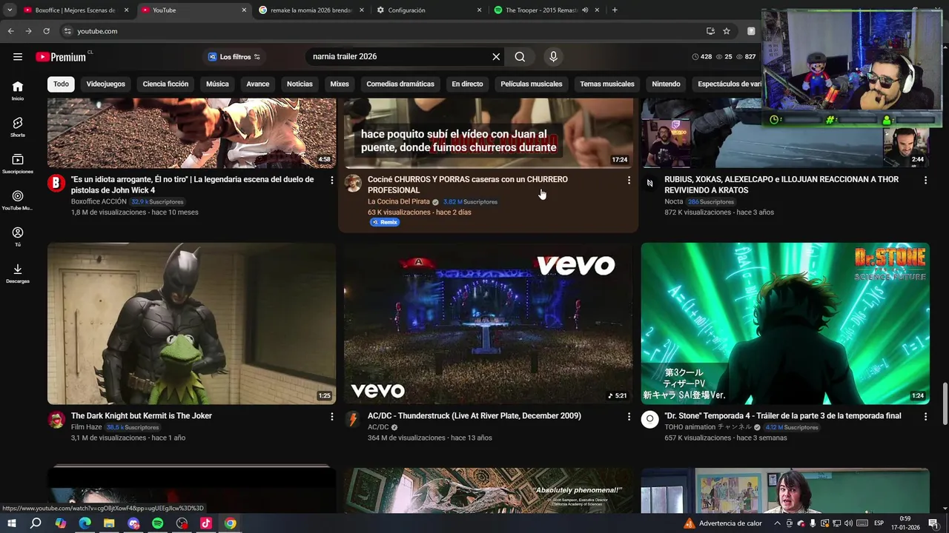Viewport: 949px width, 533px height.
Task: Open Los filtros options
Action: click(234, 57)
